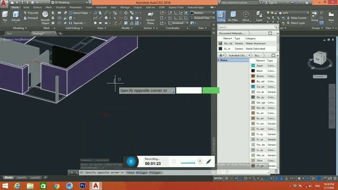Expand the Home tree node in library
Viewport: 338px width, 190px height.
click(219, 60)
